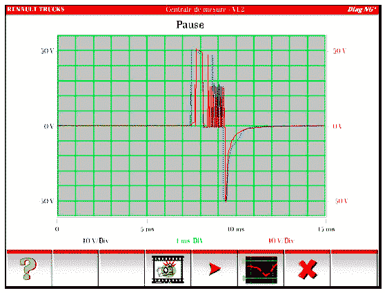
Task: Click the RENAULT TRUCKS header label
Action: (x=36, y=10)
